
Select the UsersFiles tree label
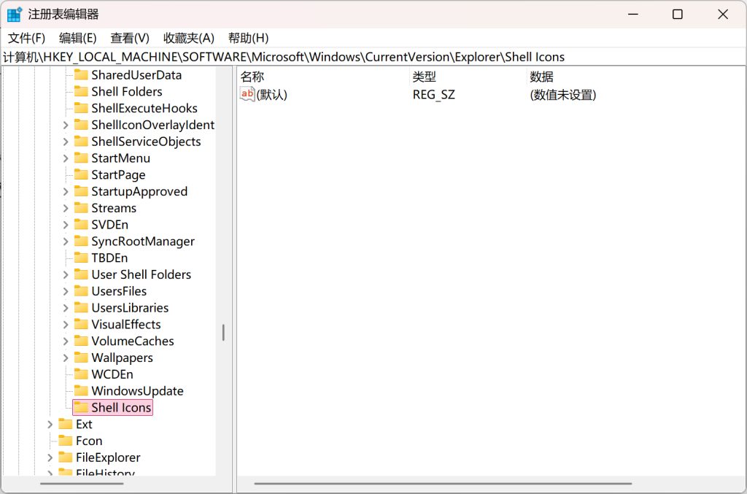pos(119,292)
